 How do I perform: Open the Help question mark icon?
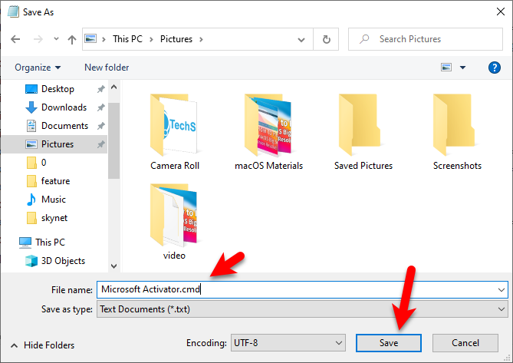point(495,68)
